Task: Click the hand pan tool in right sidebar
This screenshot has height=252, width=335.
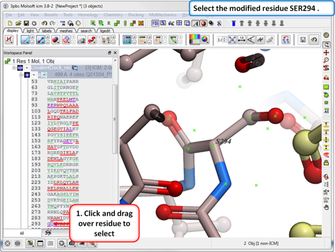Action: (326, 207)
